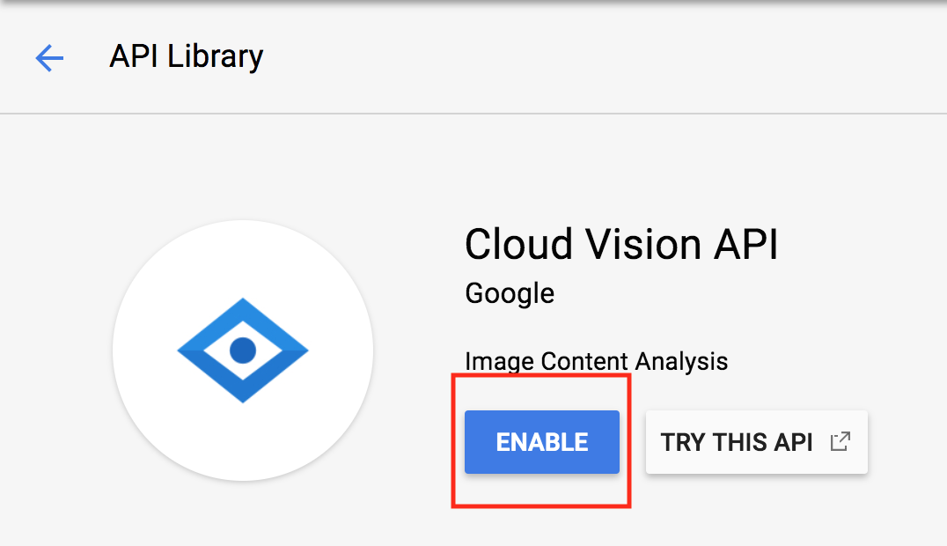Click the external link icon on Try This API

pyautogui.click(x=841, y=441)
